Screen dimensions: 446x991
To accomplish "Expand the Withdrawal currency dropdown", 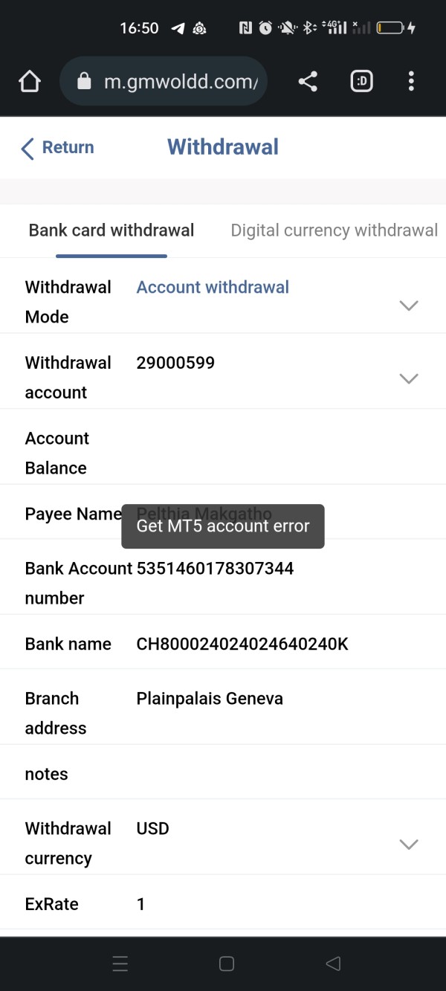I will [x=409, y=844].
